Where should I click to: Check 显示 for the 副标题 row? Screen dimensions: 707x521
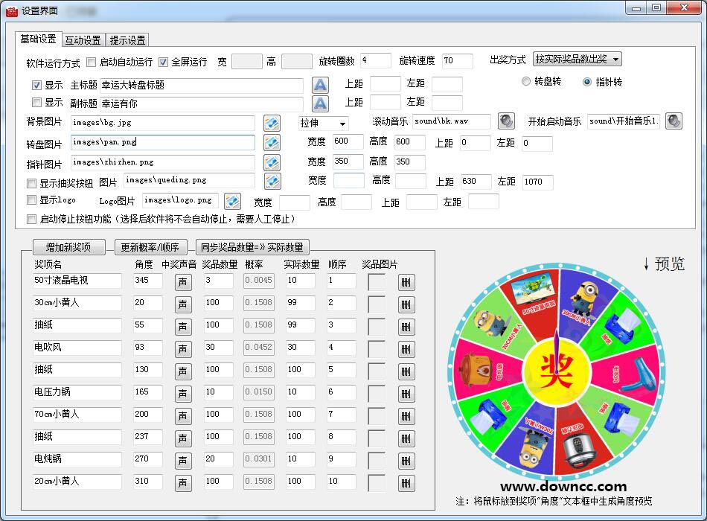[x=36, y=103]
